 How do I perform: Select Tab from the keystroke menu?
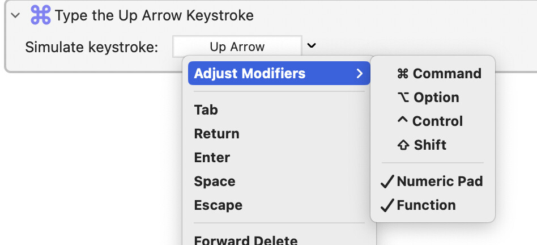[x=206, y=110]
